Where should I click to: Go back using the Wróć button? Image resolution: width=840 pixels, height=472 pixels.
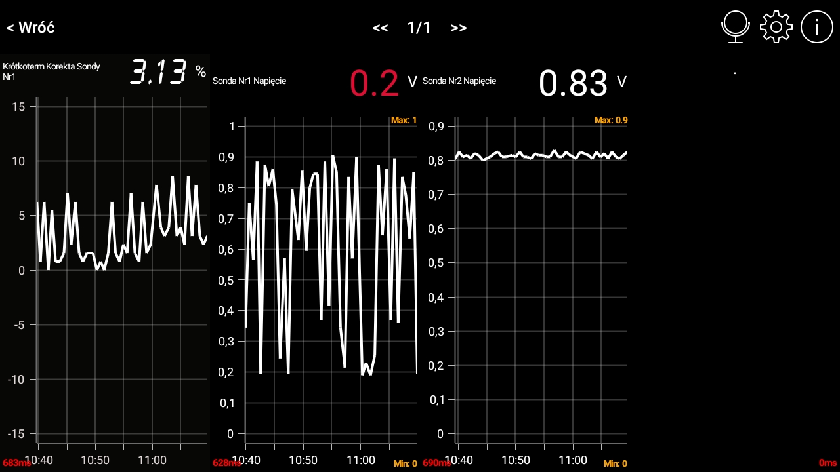31,28
